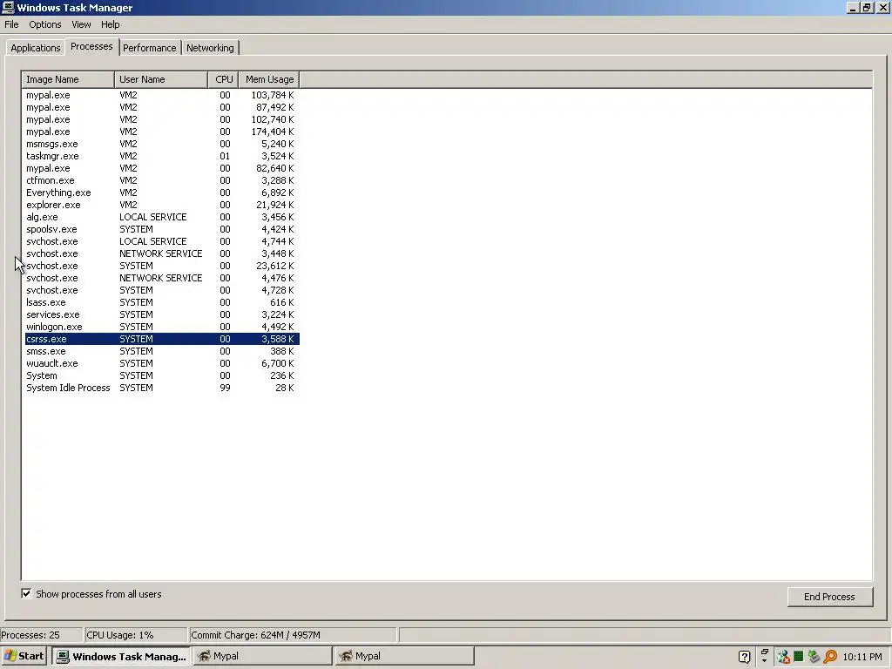Select the taskmgr.exe process
This screenshot has height=669, width=892.
(161, 156)
